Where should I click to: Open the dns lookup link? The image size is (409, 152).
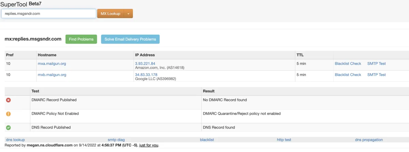click(15, 140)
